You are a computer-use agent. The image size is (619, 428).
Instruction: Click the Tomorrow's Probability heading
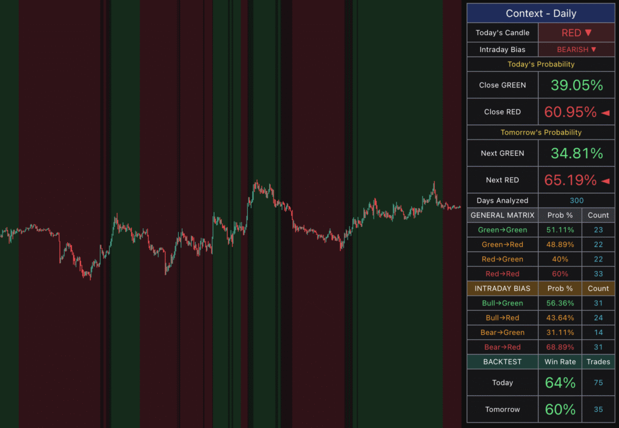(x=540, y=132)
